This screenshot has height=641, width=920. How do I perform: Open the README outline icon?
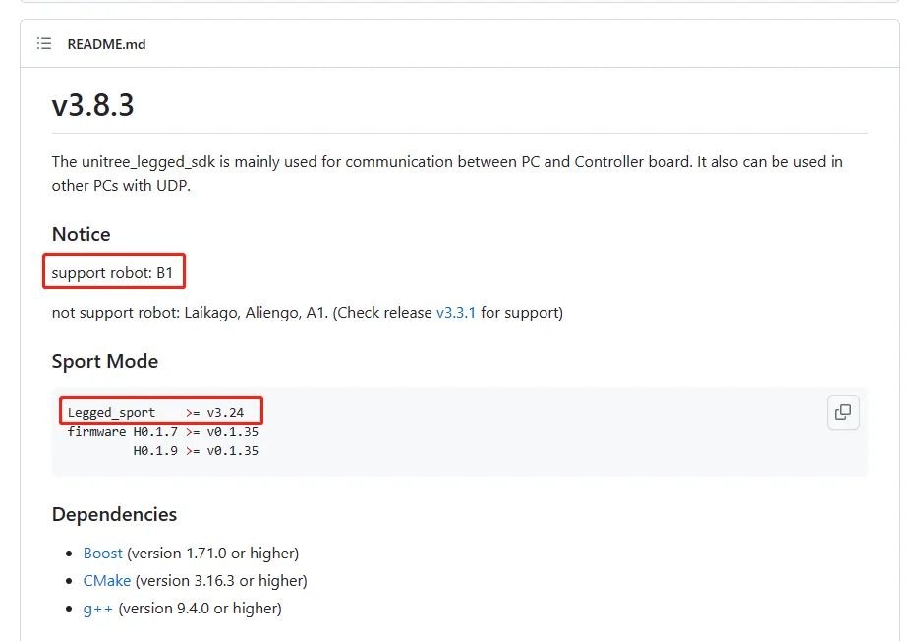44,43
